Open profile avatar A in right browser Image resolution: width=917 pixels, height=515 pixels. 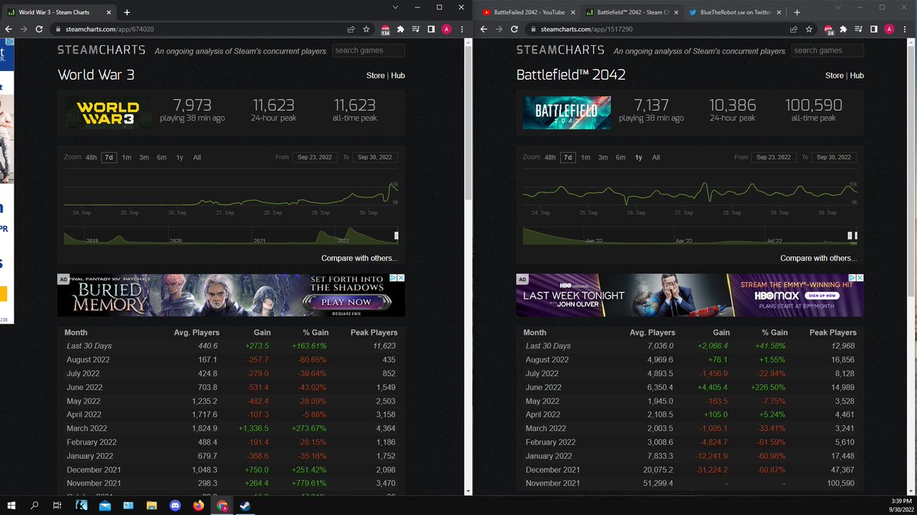click(889, 29)
